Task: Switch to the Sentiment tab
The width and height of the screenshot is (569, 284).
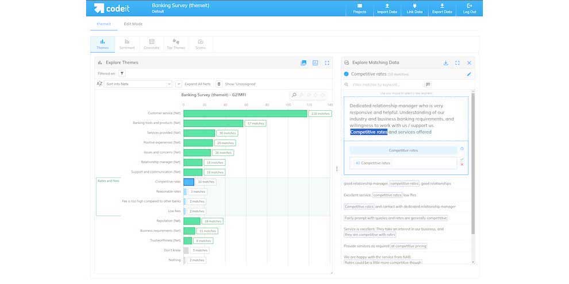Action: pos(126,44)
